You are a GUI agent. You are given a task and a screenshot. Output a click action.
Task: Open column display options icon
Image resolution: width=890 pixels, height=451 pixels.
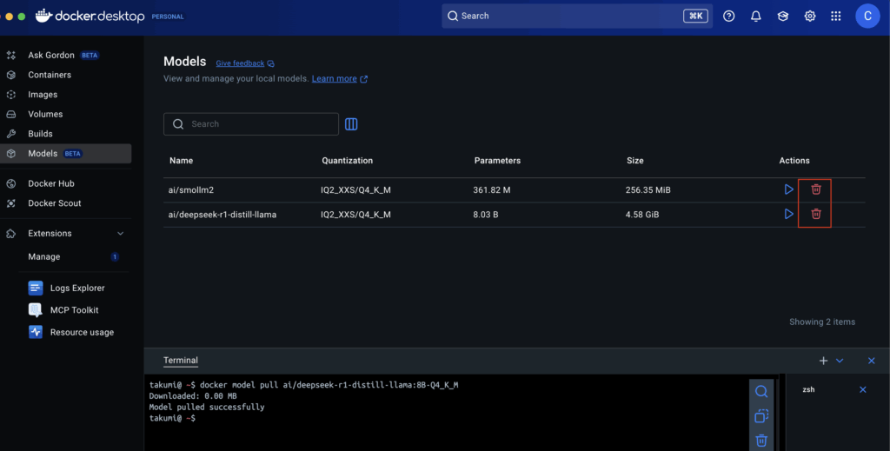(x=351, y=123)
